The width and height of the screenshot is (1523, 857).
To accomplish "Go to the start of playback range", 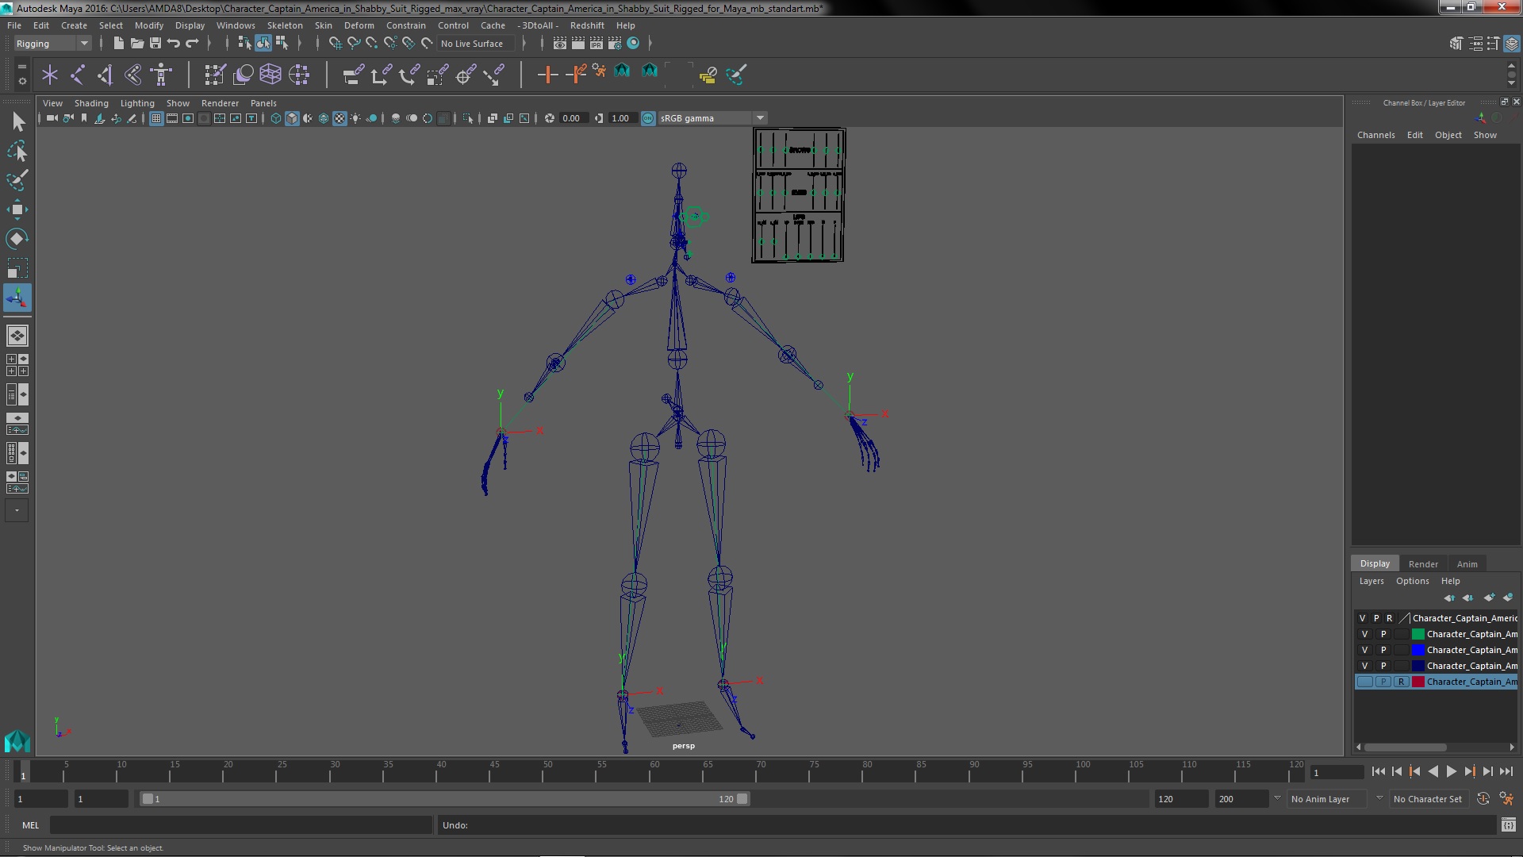I will click(x=1378, y=771).
